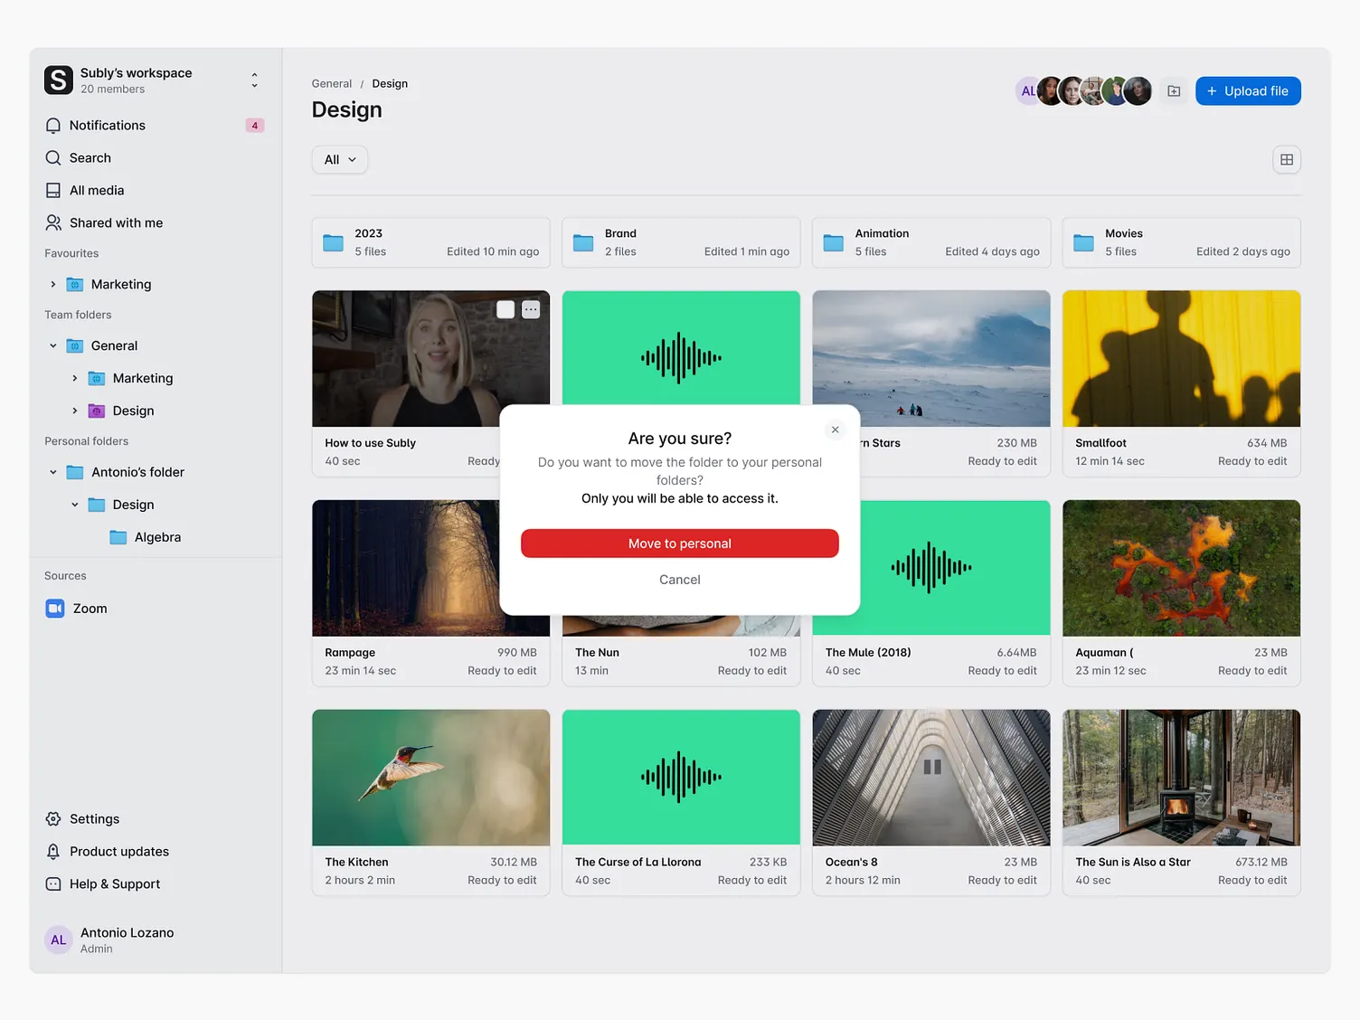Image resolution: width=1360 pixels, height=1020 pixels.
Task: Open the All filter dropdown
Action: click(340, 160)
